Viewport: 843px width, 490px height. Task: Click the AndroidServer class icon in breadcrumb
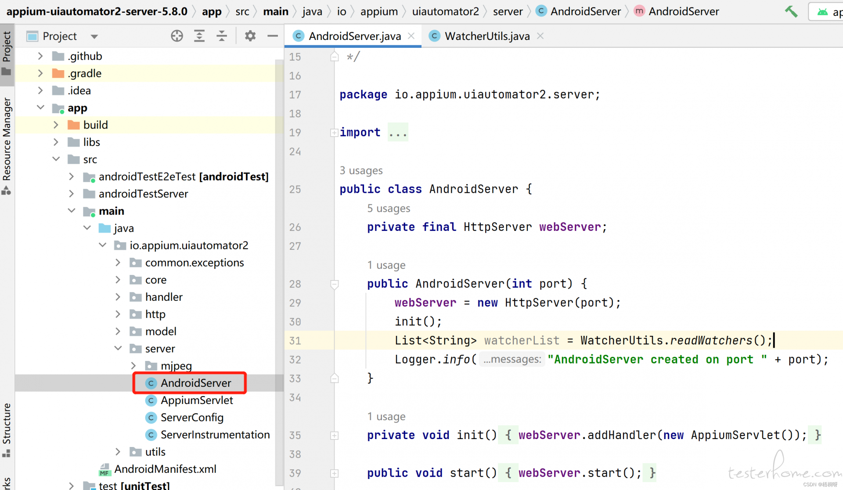pyautogui.click(x=541, y=11)
